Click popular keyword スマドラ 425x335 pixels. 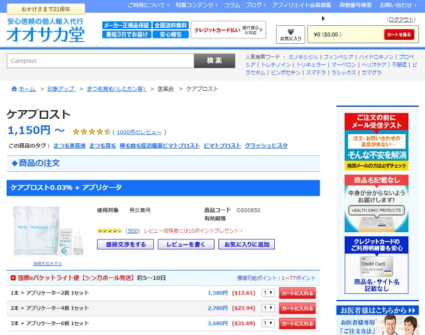(x=316, y=72)
